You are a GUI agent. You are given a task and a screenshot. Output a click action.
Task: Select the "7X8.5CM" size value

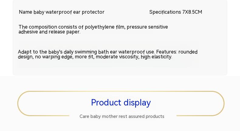point(192,12)
